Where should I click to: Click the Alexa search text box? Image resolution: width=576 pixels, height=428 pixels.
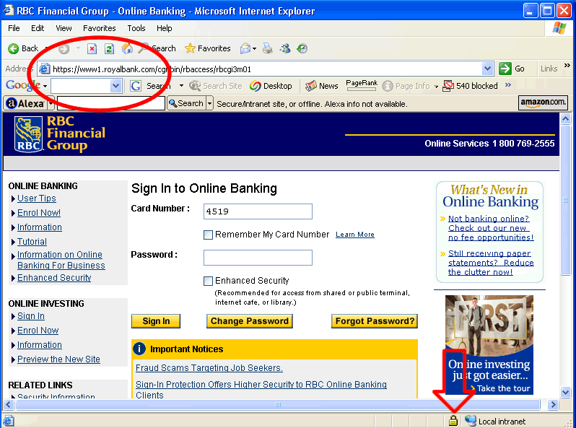click(x=111, y=104)
